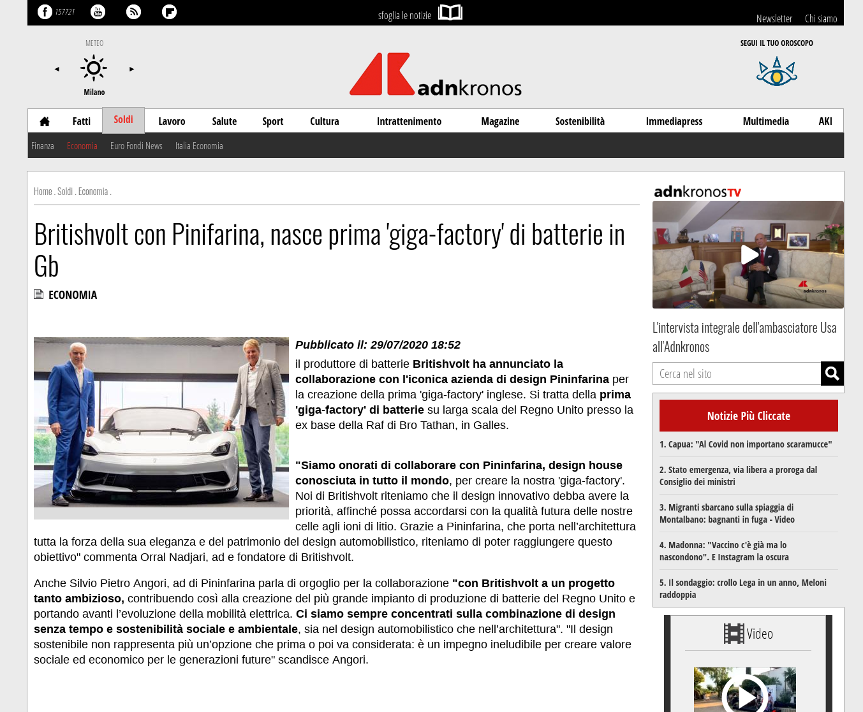Open the article photo with Pininfarina car

tap(161, 423)
